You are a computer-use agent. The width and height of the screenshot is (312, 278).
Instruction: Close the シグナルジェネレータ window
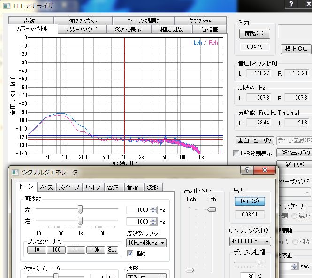coord(265,170)
